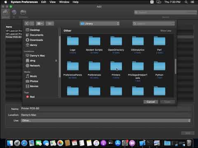The width and height of the screenshot is (198, 148).
Task: Open the Apple menu
Action: click(6, 2)
